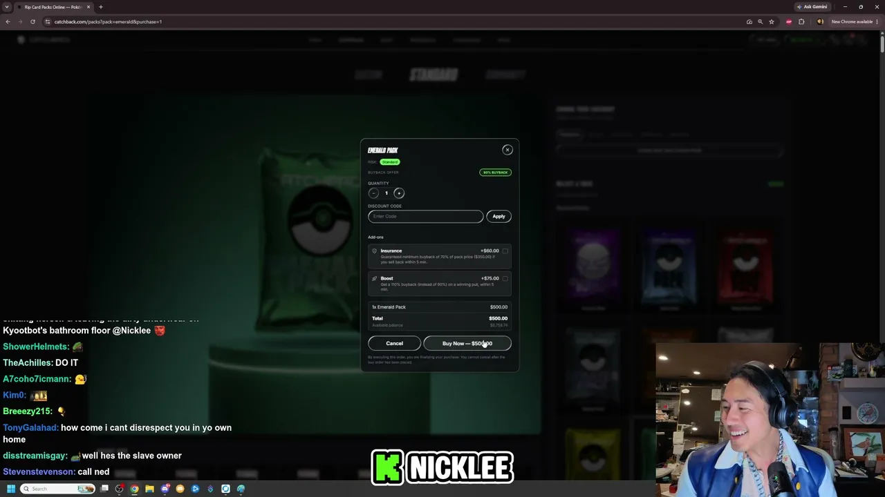Open Discord from the taskbar
The width and height of the screenshot is (885, 497).
tap(165, 489)
